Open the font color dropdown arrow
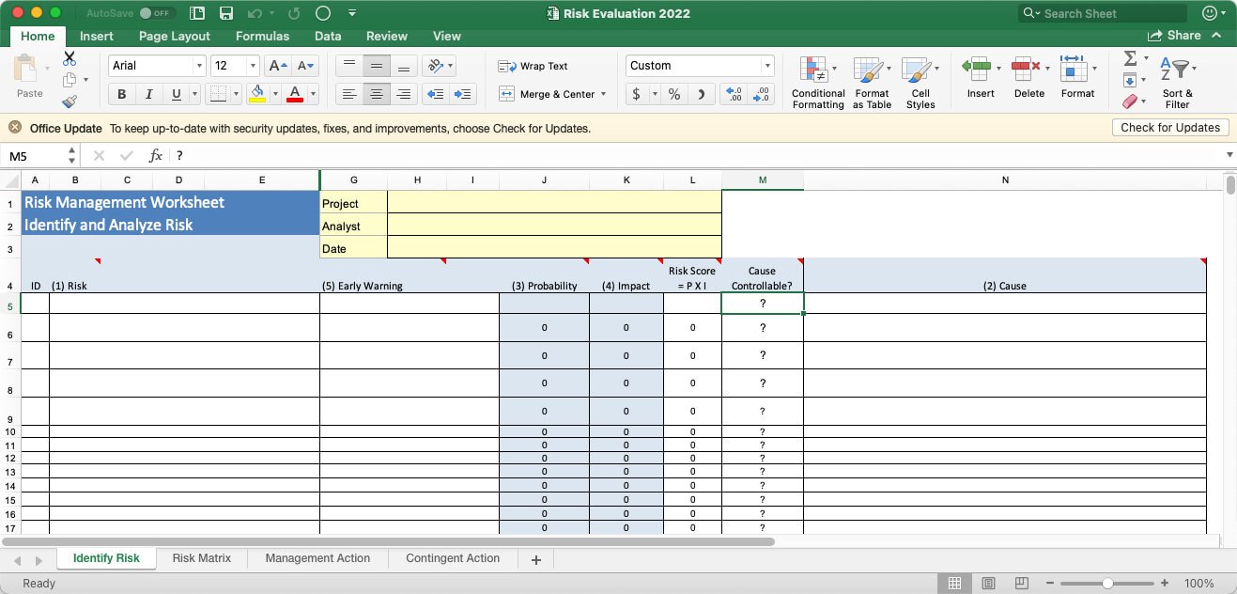This screenshot has width=1237, height=594. [x=313, y=94]
